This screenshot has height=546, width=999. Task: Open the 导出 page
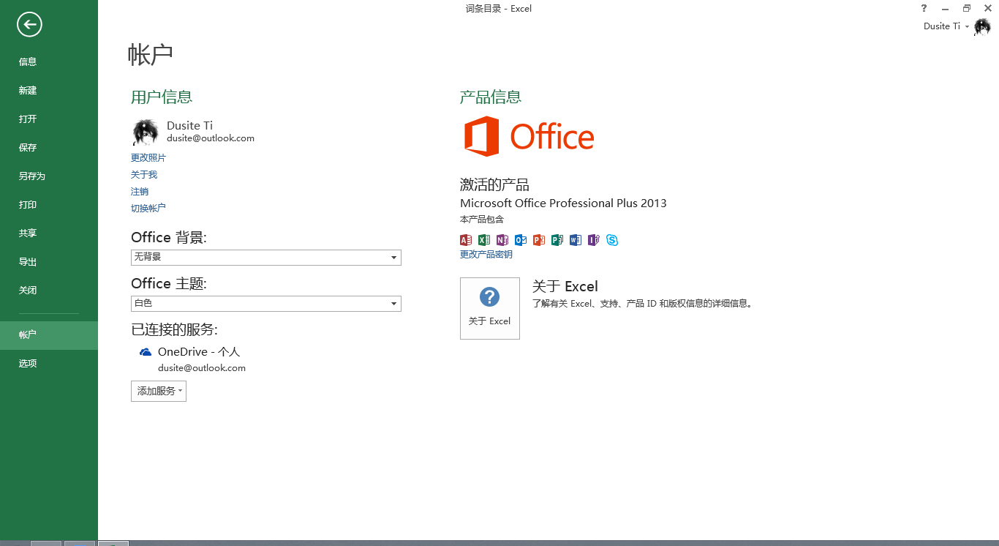click(x=49, y=261)
